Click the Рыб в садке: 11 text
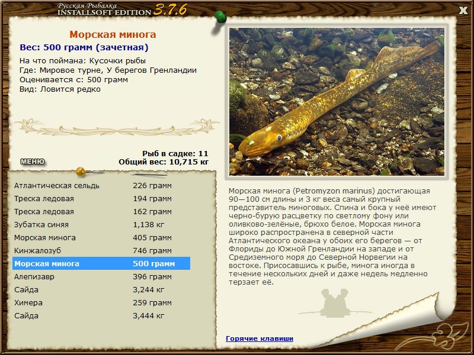 coord(175,153)
